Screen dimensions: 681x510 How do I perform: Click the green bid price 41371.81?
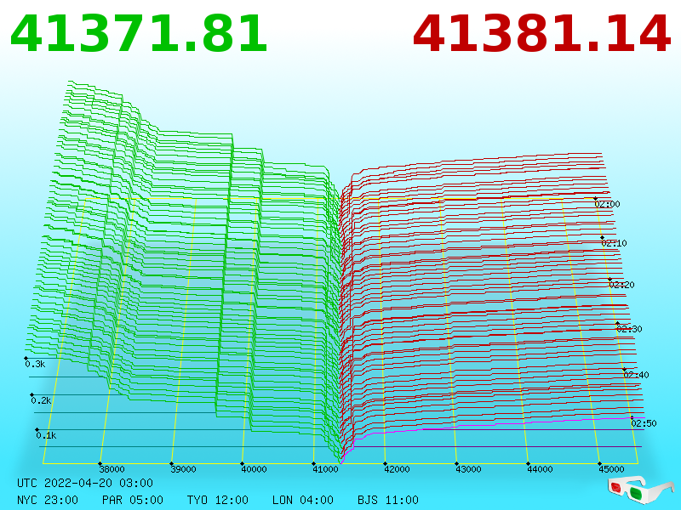click(x=139, y=34)
